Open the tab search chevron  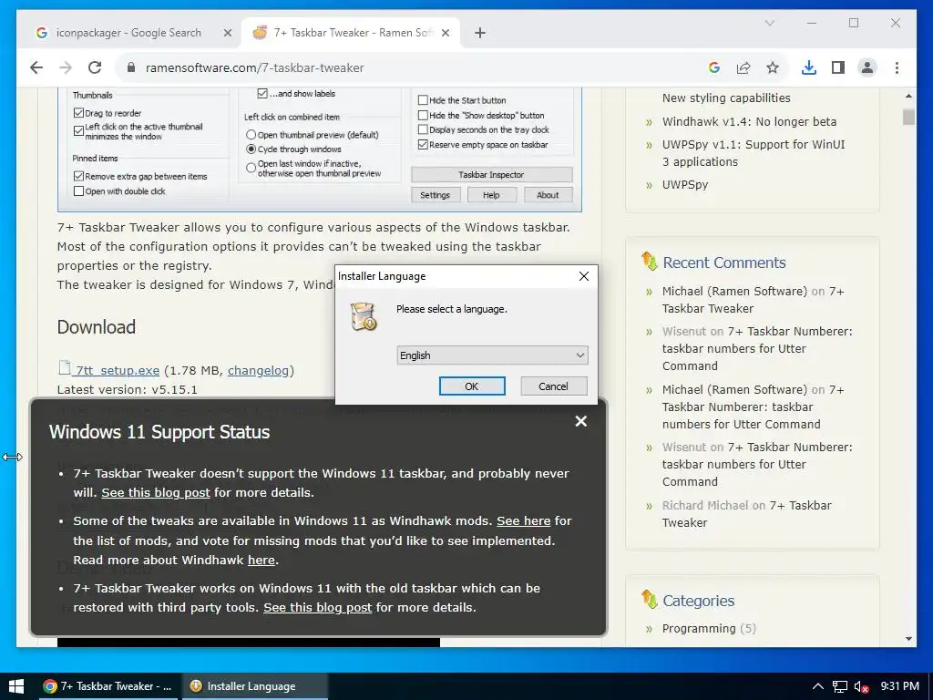point(769,23)
